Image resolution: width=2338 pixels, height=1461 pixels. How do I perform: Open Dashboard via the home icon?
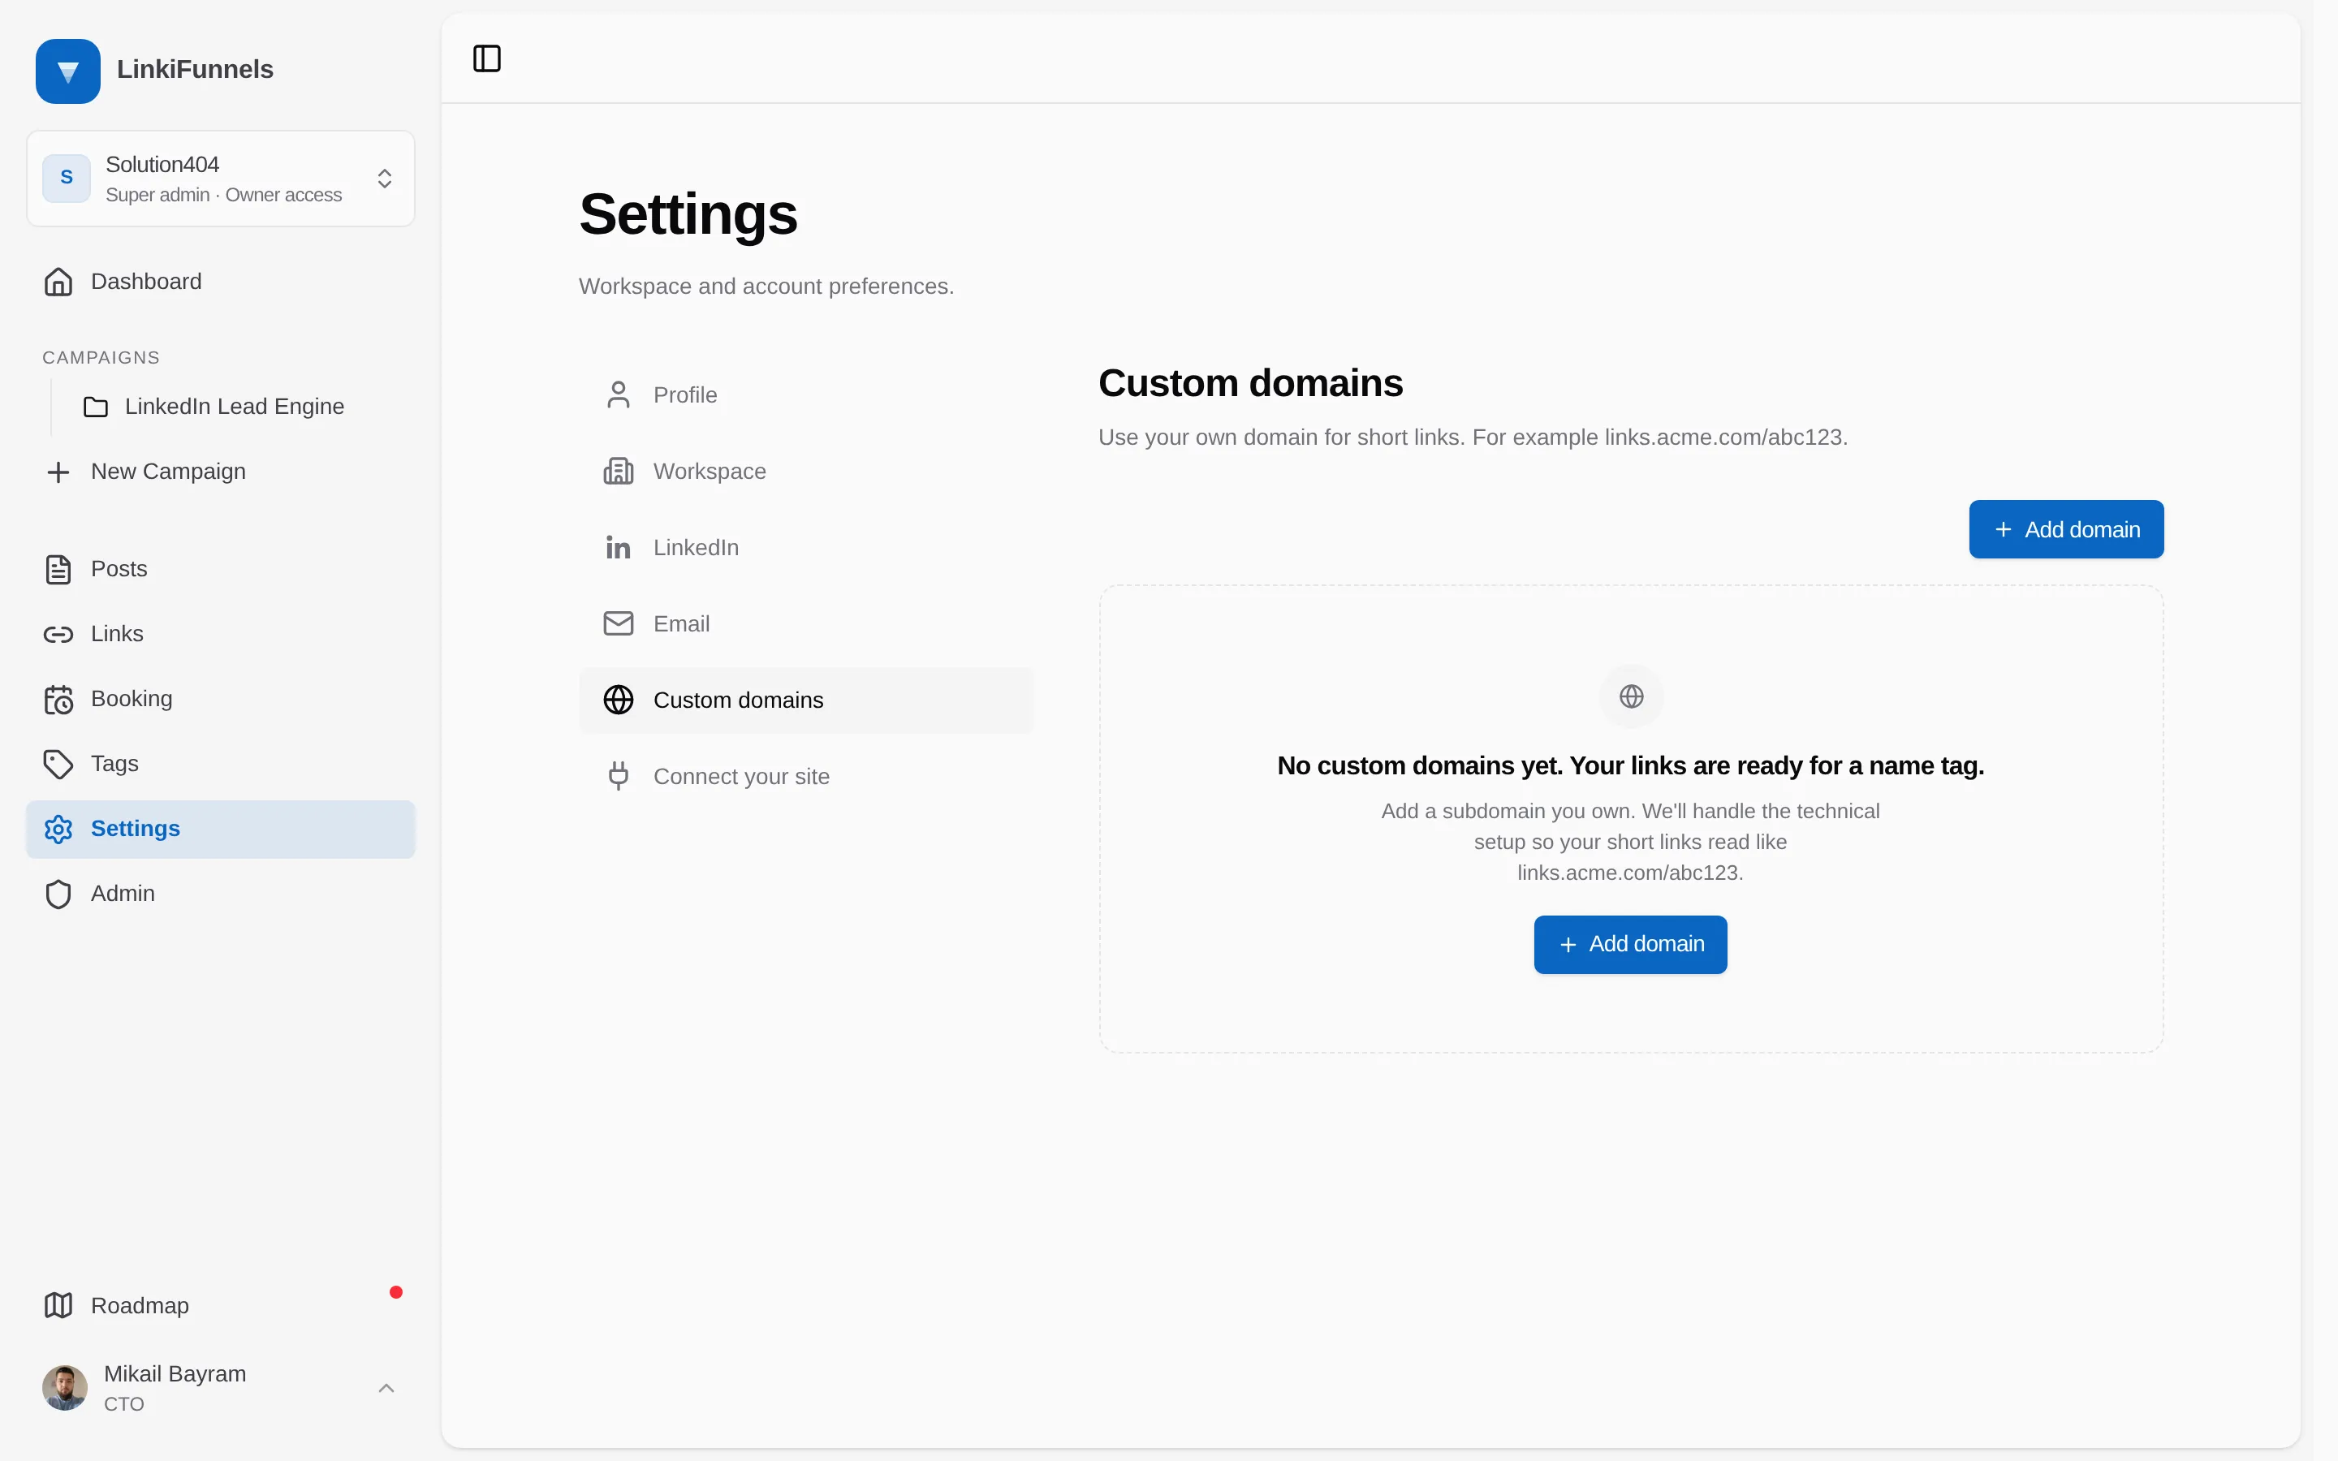pos(58,281)
